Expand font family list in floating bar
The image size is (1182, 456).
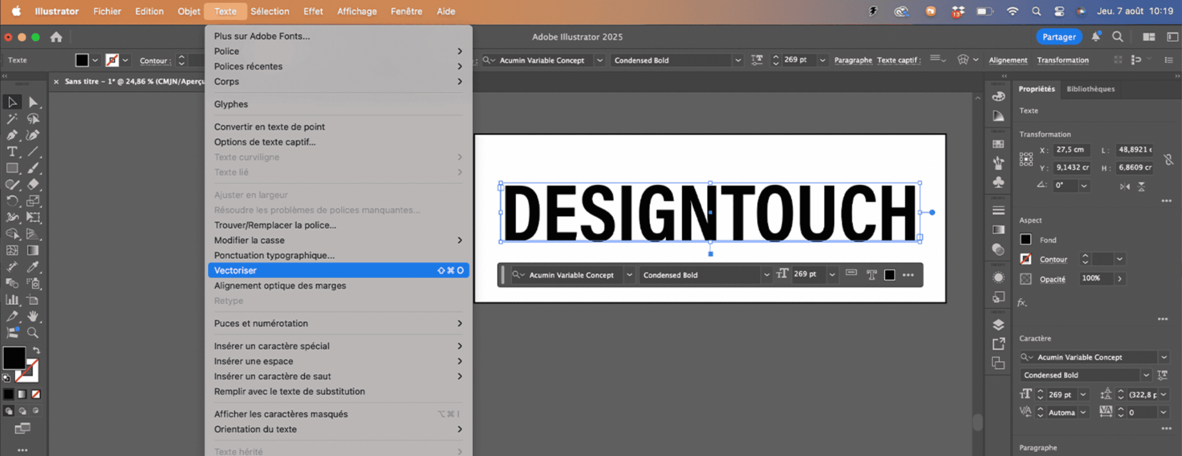(x=629, y=275)
